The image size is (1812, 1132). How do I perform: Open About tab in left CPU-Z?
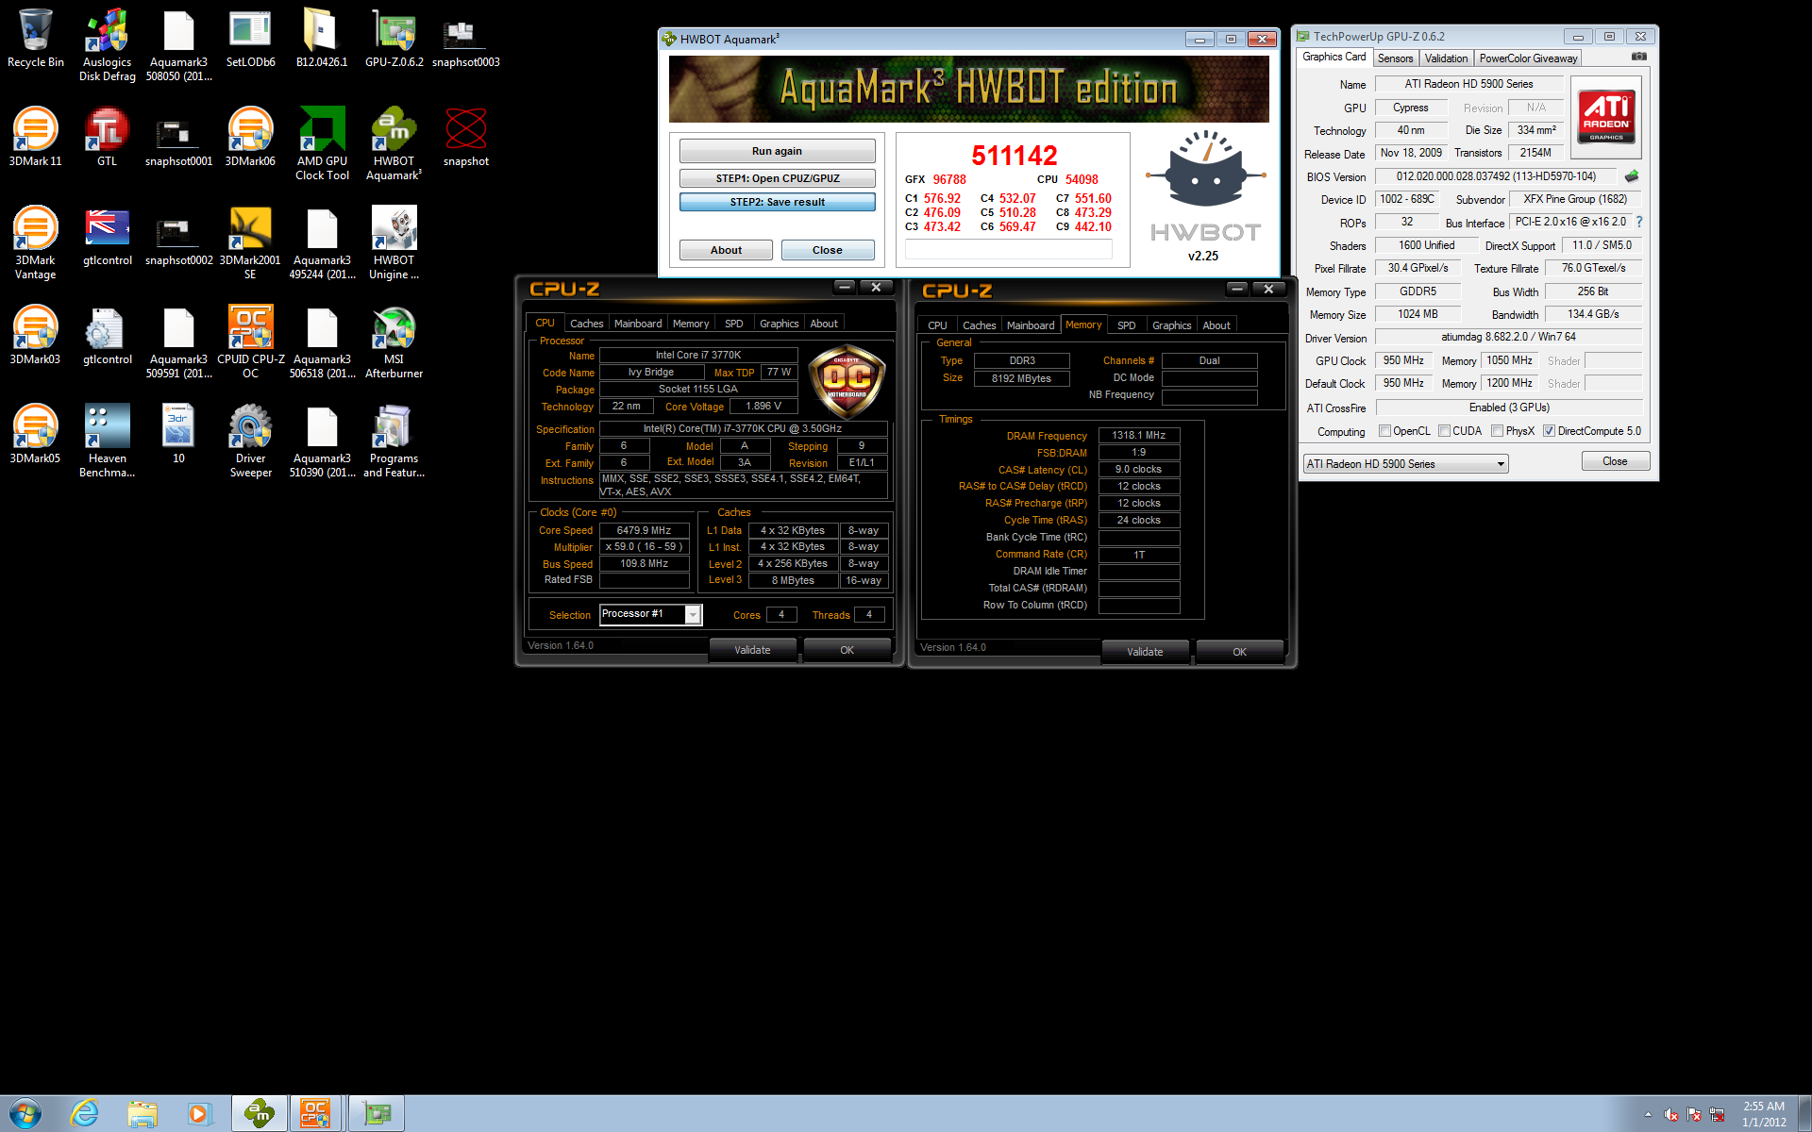coord(824,324)
